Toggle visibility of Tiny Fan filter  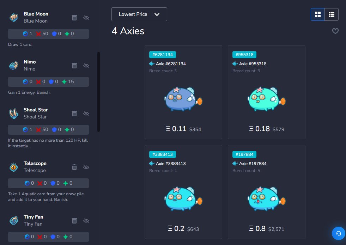(86, 221)
